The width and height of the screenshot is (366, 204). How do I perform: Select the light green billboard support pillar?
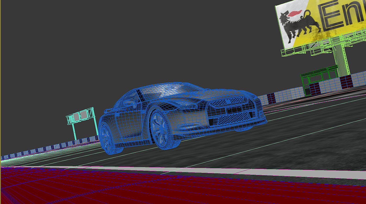click(x=341, y=60)
